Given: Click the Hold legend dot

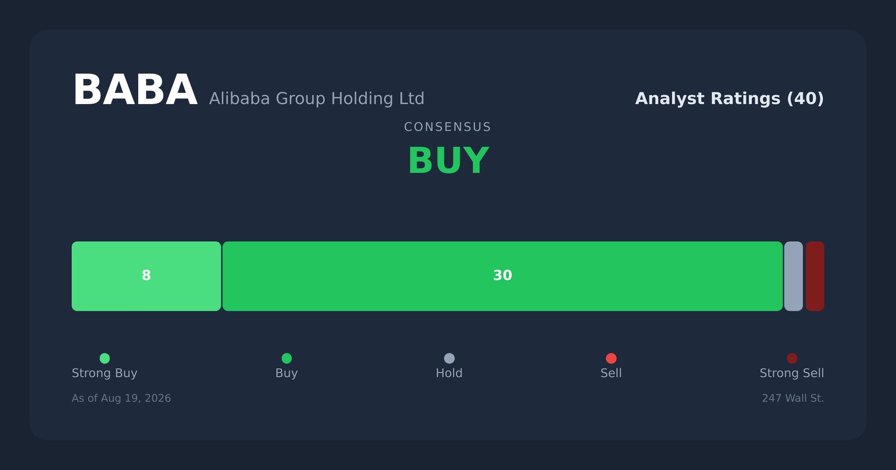Looking at the screenshot, I should click(449, 358).
